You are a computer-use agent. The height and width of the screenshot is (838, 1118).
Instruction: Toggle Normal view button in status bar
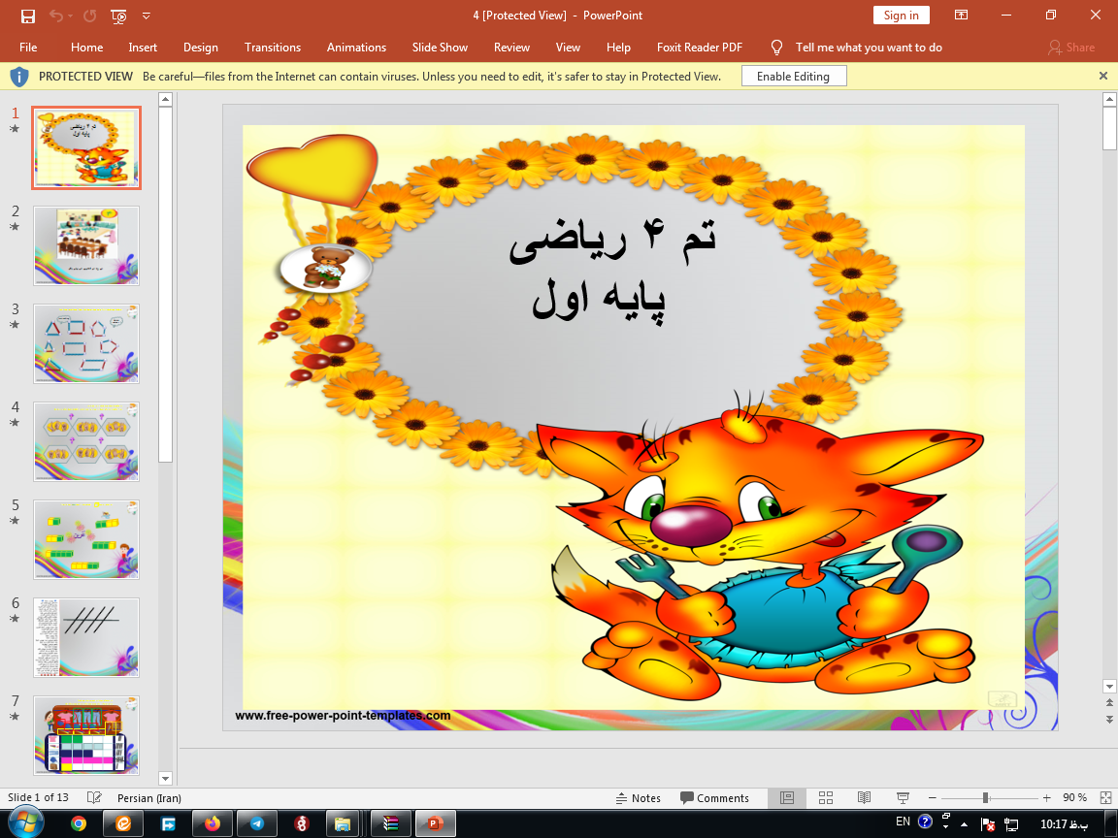click(787, 797)
